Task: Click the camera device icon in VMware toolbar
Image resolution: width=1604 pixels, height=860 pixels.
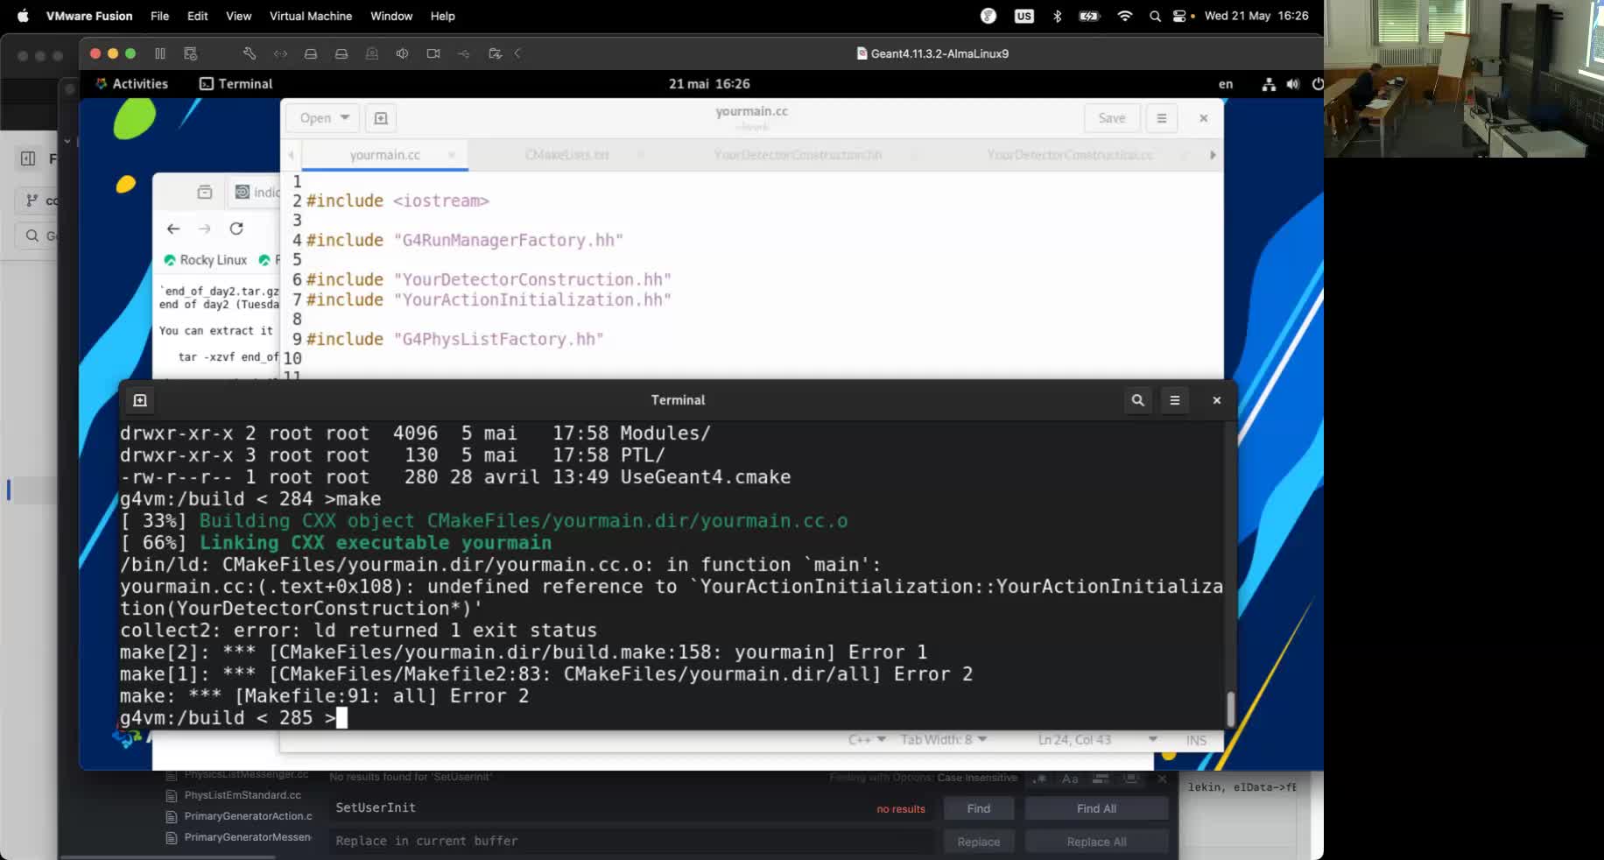Action: [x=433, y=53]
